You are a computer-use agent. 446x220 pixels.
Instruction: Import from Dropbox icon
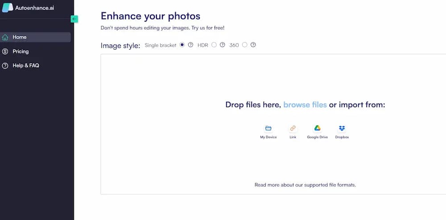pyautogui.click(x=342, y=128)
